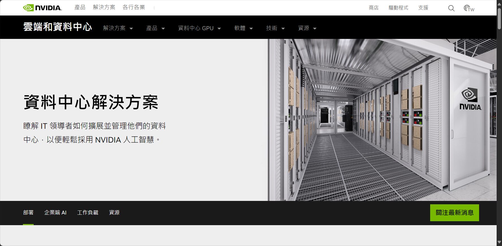This screenshot has width=502, height=246.
Task: Switch to the 工作負載 tab
Action: click(x=88, y=212)
